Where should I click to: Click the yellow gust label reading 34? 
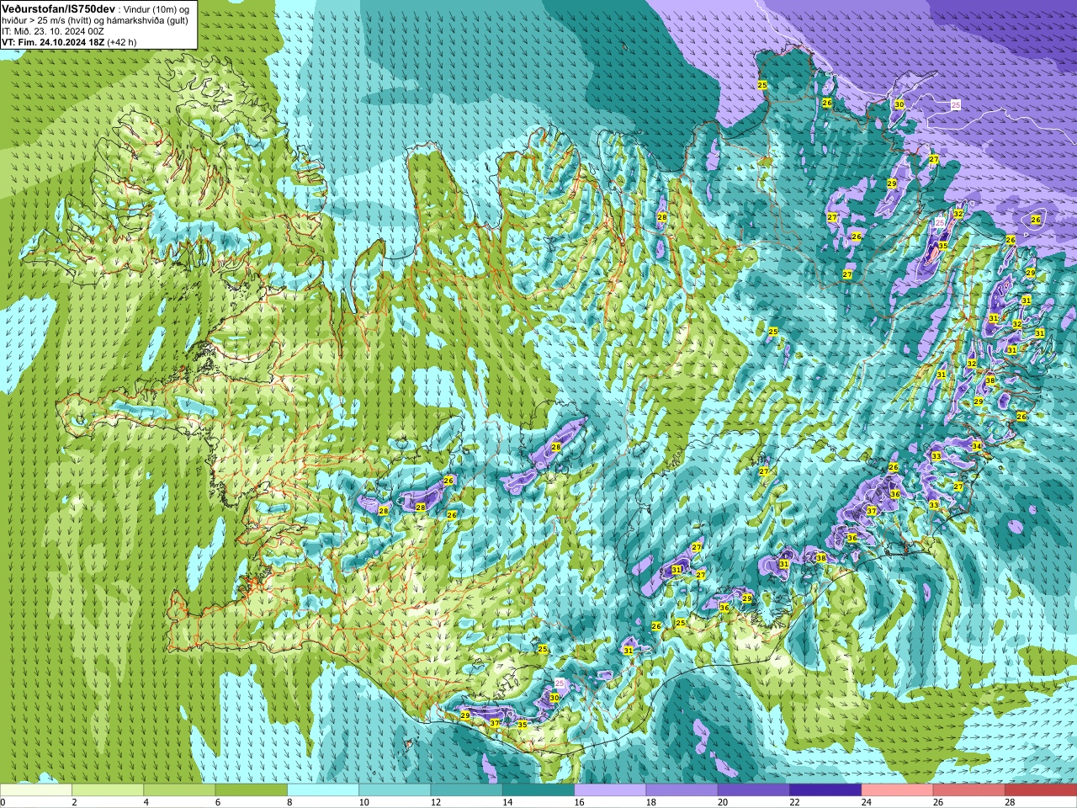[976, 446]
